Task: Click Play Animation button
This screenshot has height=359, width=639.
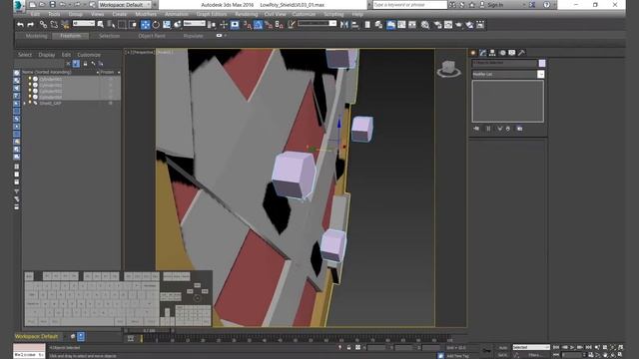Action: (x=572, y=348)
